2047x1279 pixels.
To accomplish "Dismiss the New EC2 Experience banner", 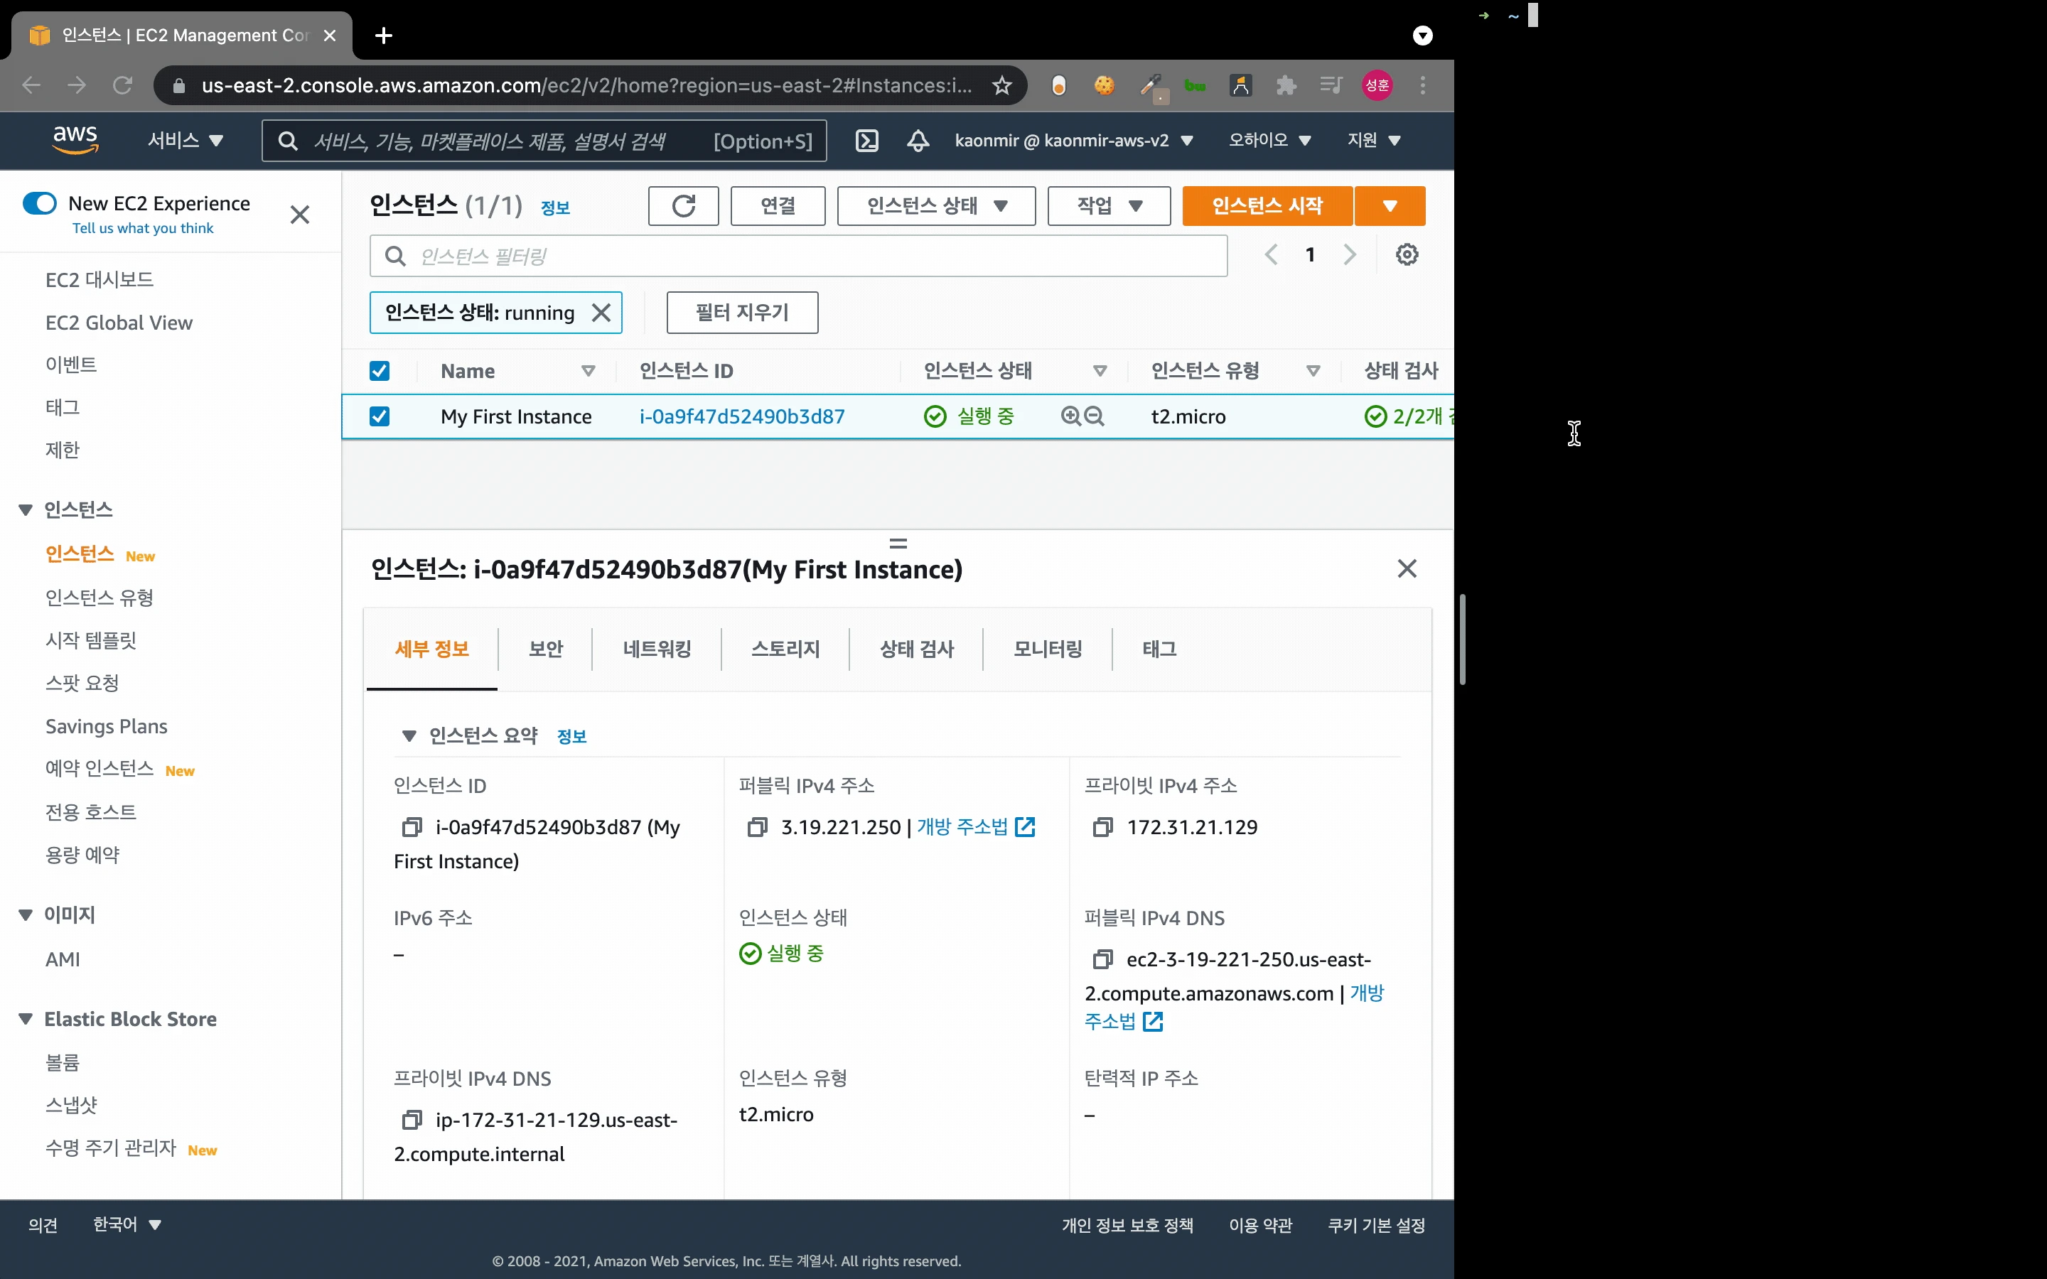I will (299, 215).
